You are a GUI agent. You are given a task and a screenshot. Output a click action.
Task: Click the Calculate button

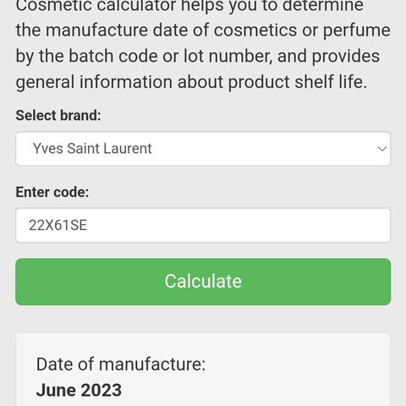(x=203, y=282)
